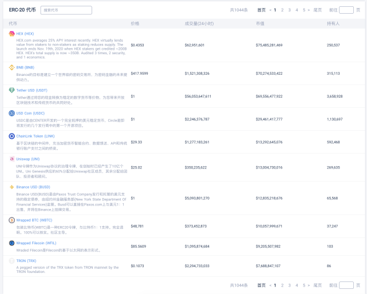Go to page 3 in bottom pagination
Image resolution: width=367 pixels, height=294 pixels.
pyautogui.click(x=290, y=285)
